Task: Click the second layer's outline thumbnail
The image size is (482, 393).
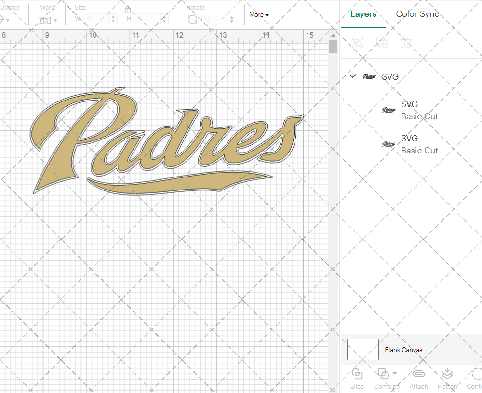Action: pyautogui.click(x=389, y=144)
